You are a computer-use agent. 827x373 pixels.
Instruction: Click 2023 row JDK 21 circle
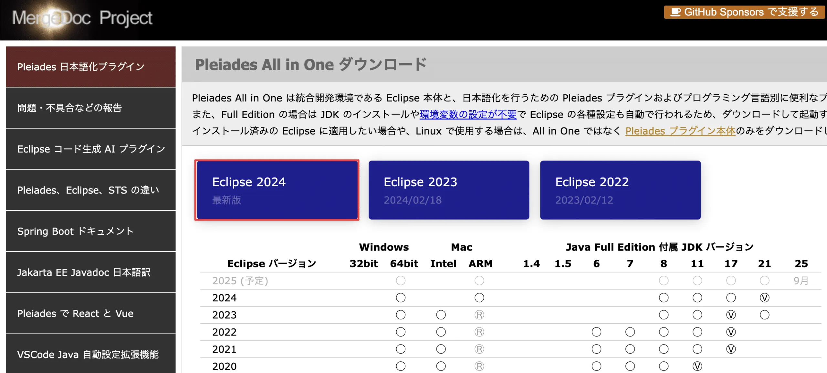point(765,315)
